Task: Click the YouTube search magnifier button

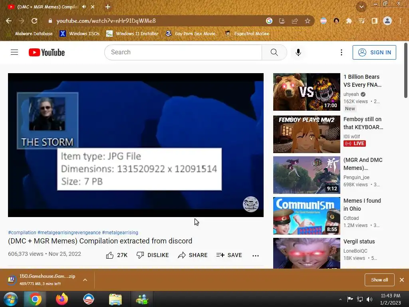Action: click(274, 52)
